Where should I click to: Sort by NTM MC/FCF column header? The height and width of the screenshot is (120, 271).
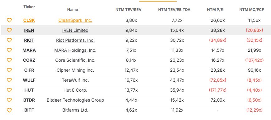point(252,10)
